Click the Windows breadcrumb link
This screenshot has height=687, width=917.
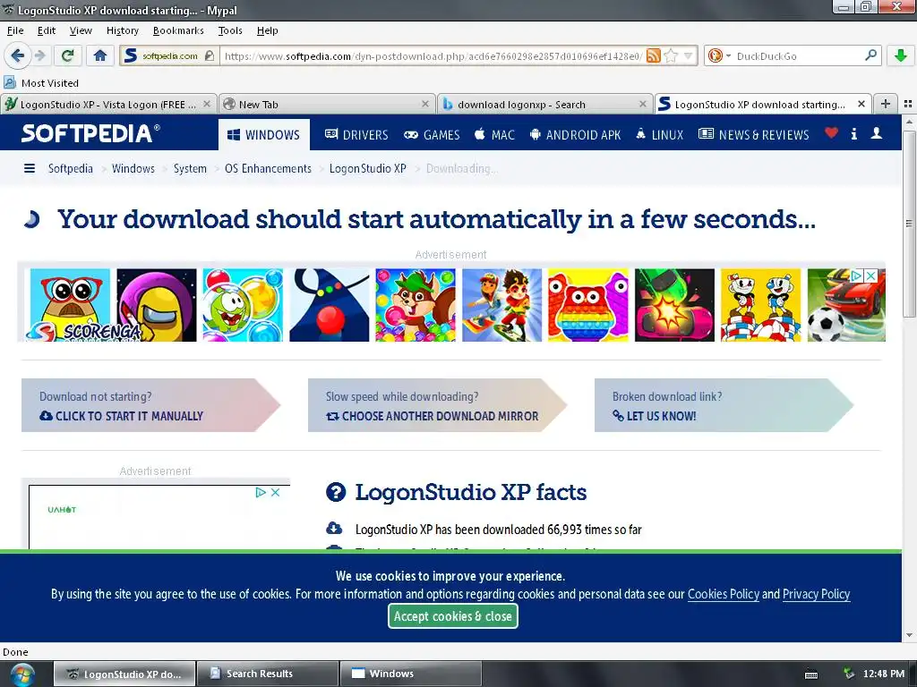(133, 168)
